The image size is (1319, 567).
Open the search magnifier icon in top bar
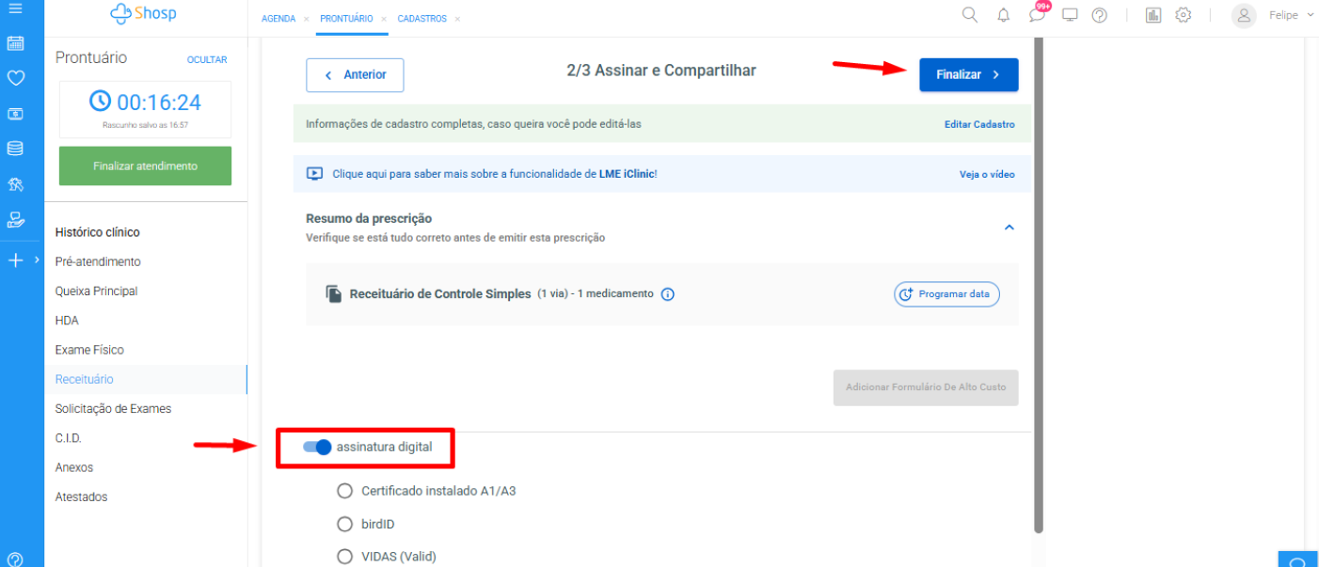pyautogui.click(x=969, y=15)
